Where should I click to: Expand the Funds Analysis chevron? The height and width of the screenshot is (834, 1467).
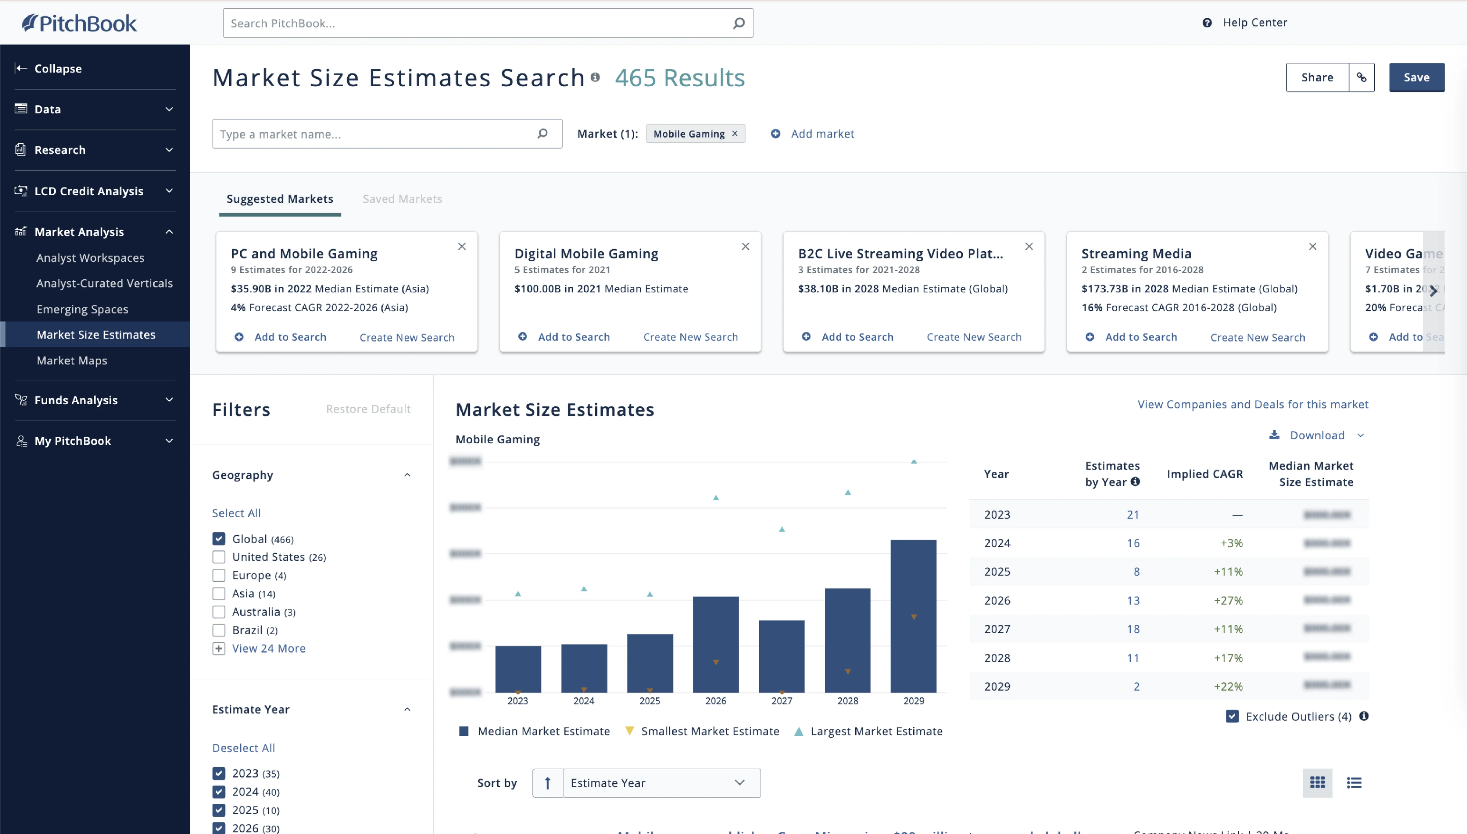click(x=169, y=400)
